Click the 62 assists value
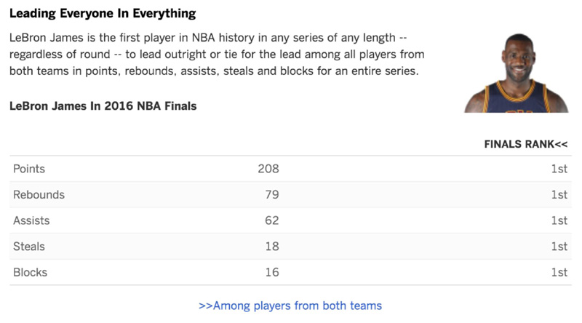This screenshot has width=582, height=323. pyautogui.click(x=272, y=220)
